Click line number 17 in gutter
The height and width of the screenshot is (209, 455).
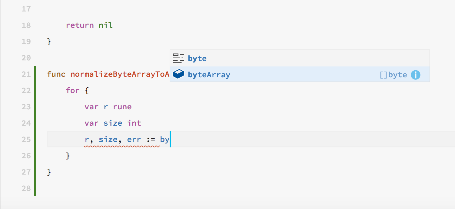(26, 9)
